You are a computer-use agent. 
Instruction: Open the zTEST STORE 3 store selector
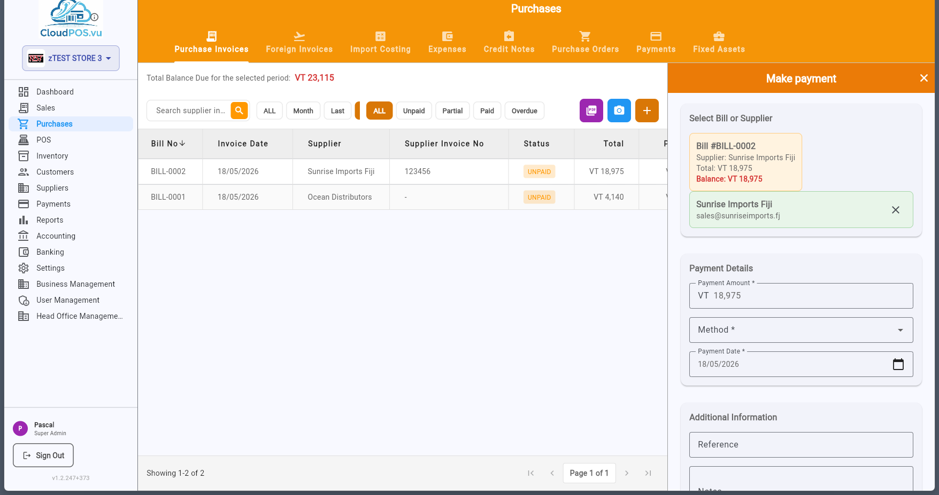[71, 58]
